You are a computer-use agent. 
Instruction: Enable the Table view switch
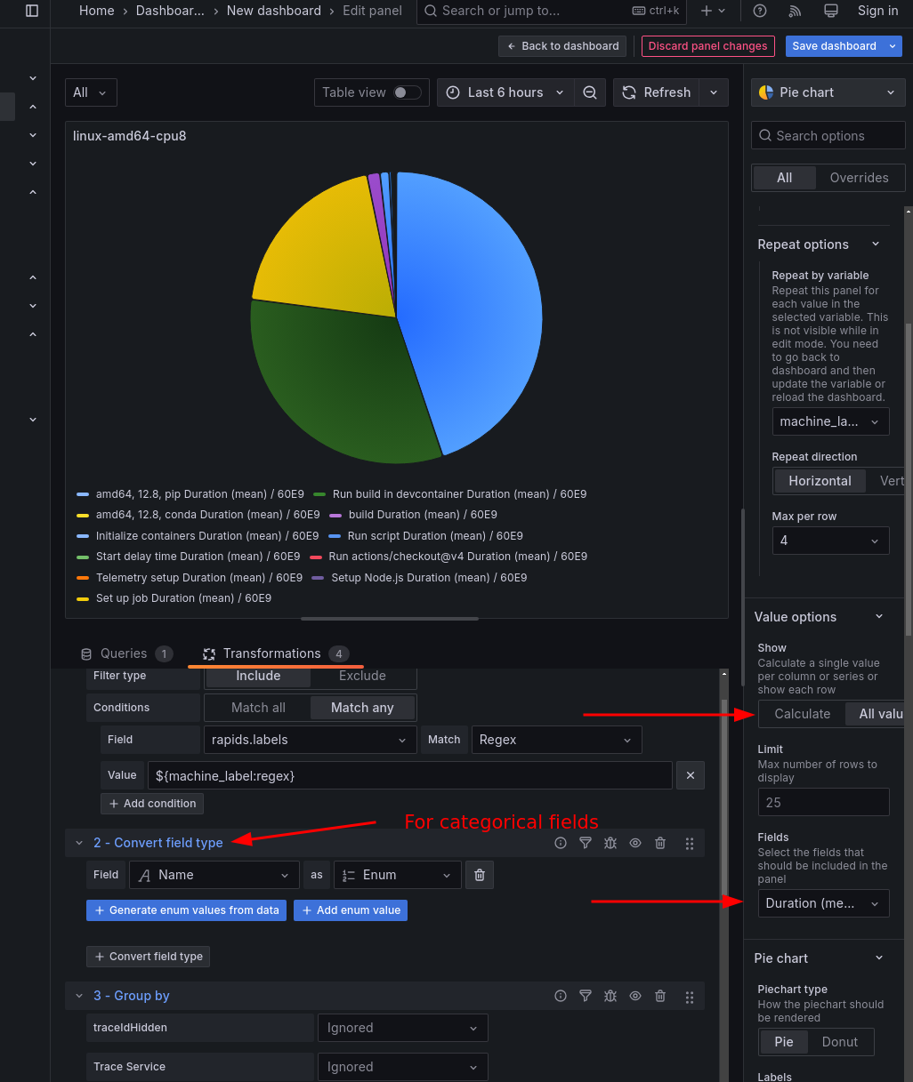[407, 92]
